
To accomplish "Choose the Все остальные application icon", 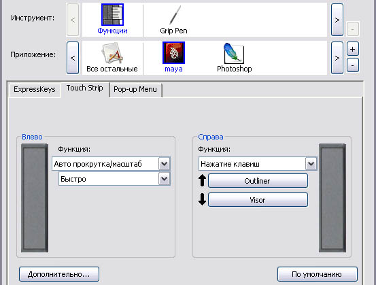I will [x=112, y=53].
